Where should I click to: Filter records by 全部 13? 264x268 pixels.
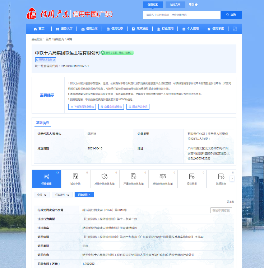pyautogui.click(x=42, y=195)
